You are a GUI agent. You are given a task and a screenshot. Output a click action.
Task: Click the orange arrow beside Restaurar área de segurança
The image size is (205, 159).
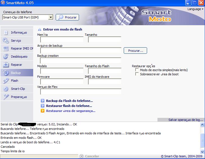(x=42, y=111)
